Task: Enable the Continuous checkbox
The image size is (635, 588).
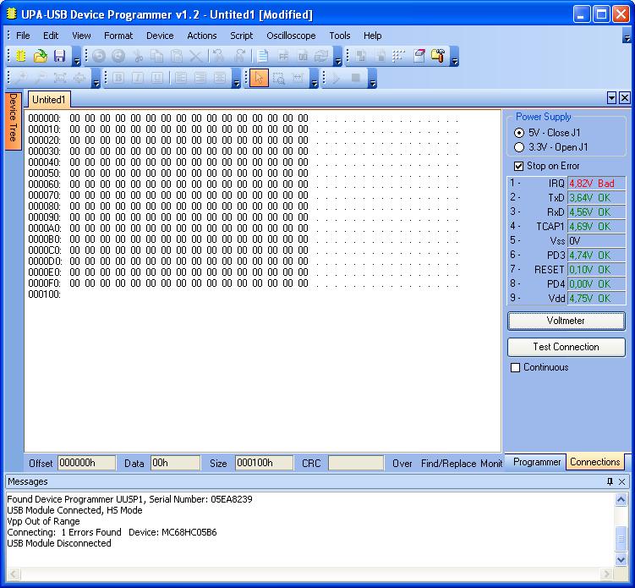Action: point(515,367)
